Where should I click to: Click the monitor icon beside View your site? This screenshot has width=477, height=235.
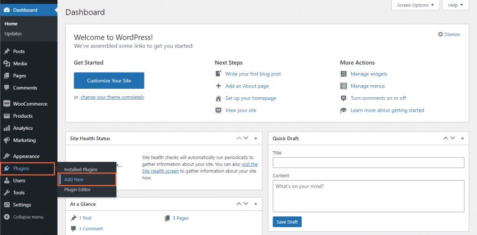coord(218,110)
